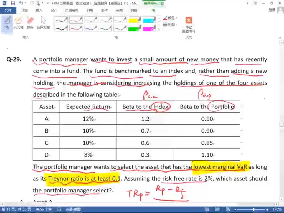Click the page count '第 13 页, 共 35 页' status
Image resolution: width=284 pixels, height=213 pixels.
[x=16, y=209]
